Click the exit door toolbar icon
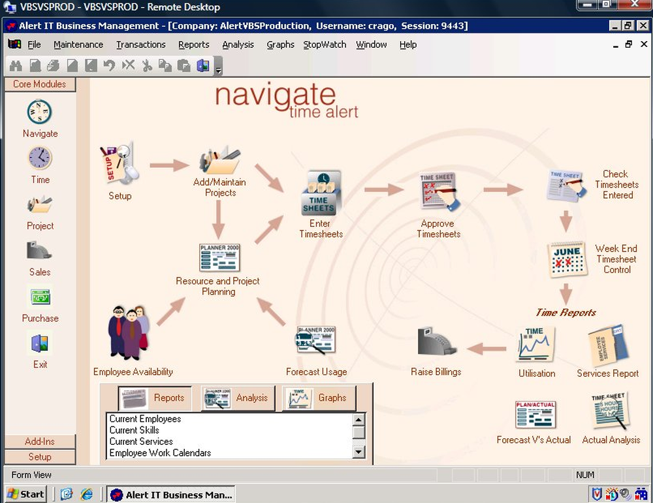 (x=203, y=65)
